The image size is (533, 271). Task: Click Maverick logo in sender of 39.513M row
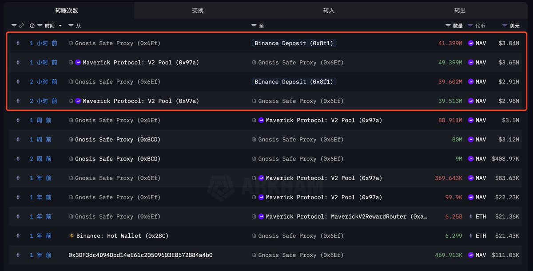pos(78,101)
